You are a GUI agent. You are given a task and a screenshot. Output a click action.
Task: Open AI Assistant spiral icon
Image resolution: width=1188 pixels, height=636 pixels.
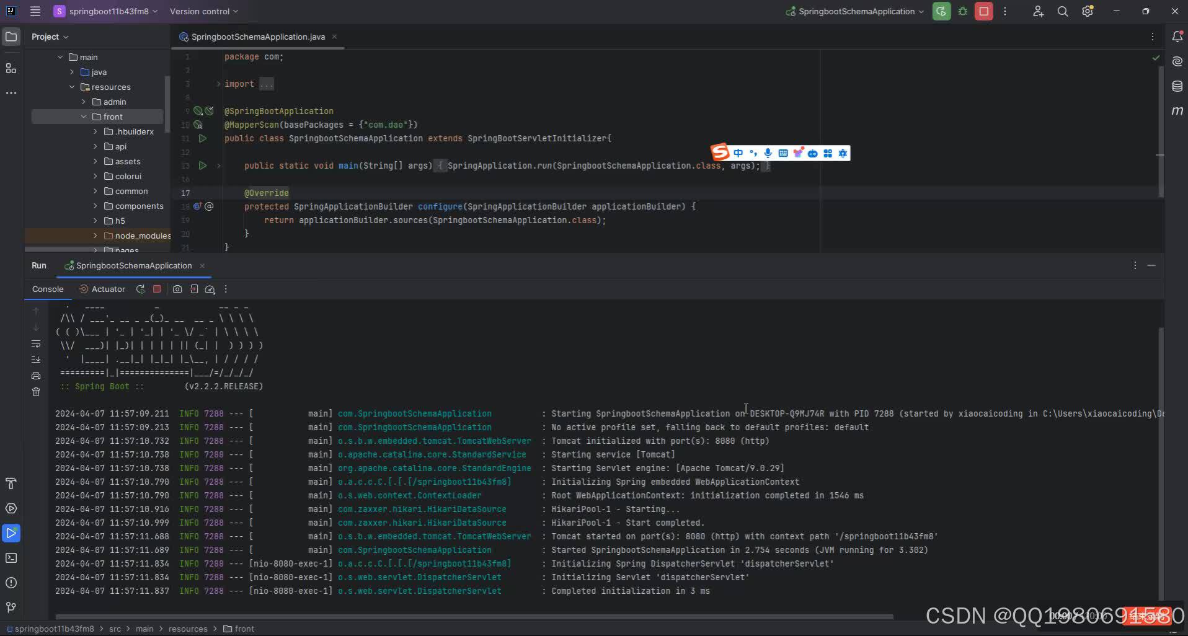tap(1177, 61)
